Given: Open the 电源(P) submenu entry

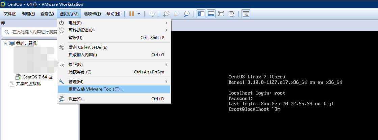Looking at the screenshot, I should pyautogui.click(x=114, y=23).
